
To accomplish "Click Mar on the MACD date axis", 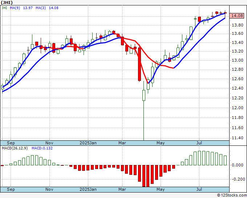I will (122, 189).
